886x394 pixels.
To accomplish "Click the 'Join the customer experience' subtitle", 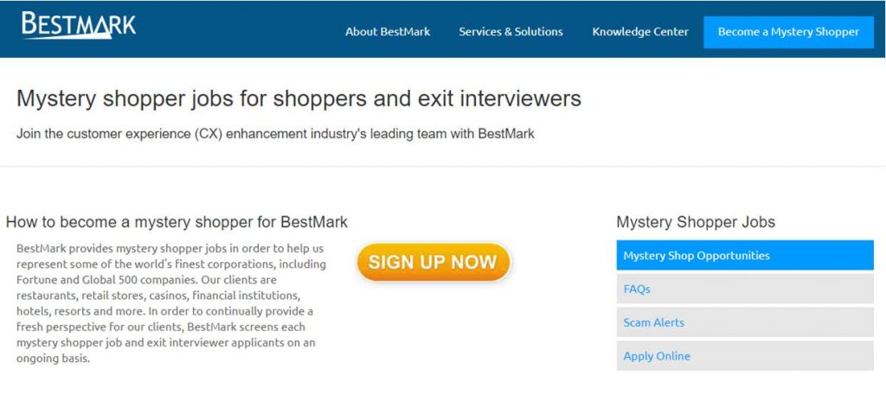I will [x=275, y=134].
